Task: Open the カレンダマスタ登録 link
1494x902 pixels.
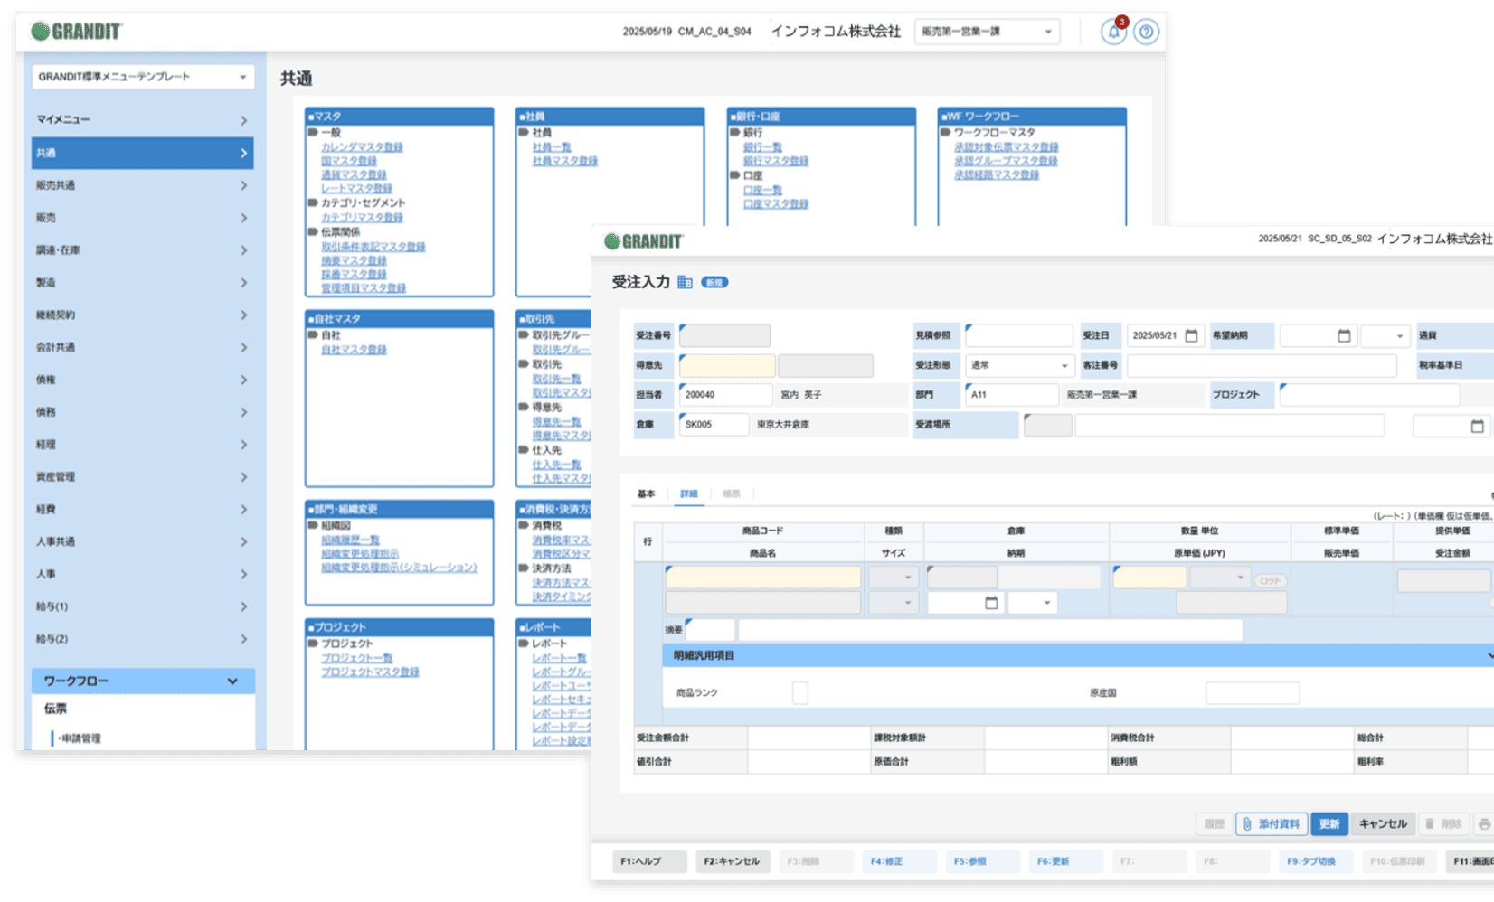Action: click(x=362, y=146)
